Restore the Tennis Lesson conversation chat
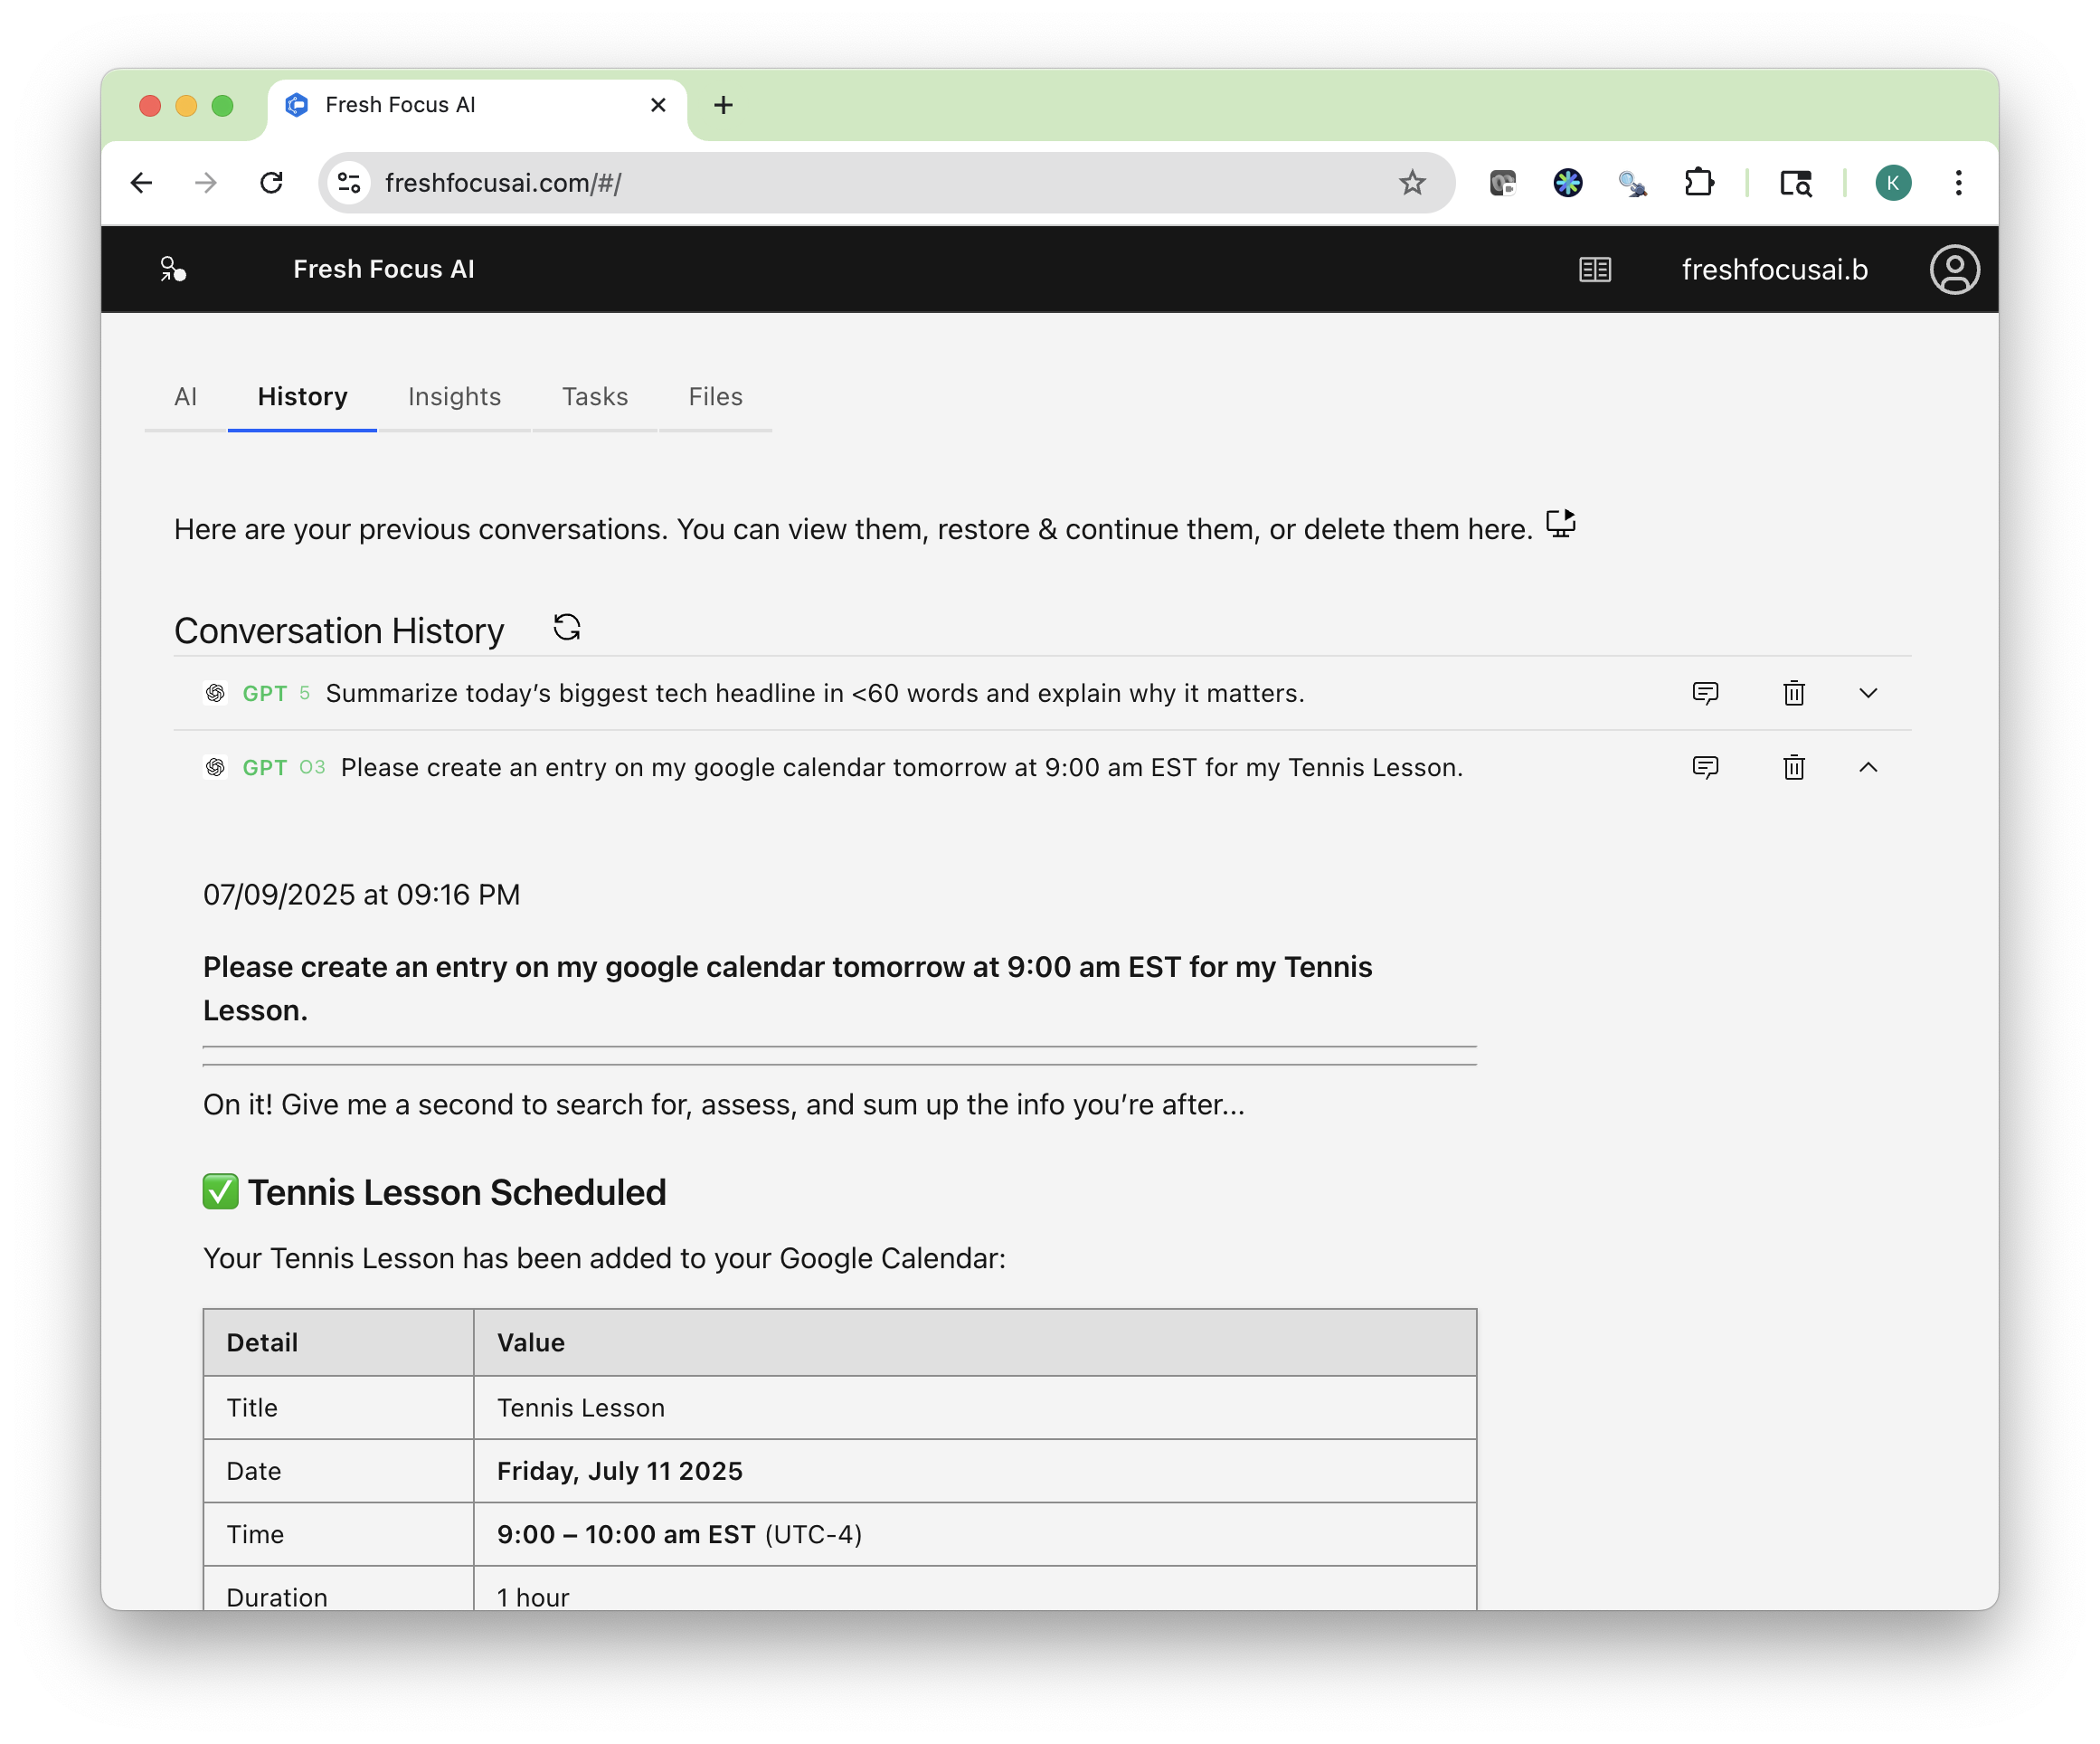This screenshot has height=1744, width=2100. pos(1705,767)
